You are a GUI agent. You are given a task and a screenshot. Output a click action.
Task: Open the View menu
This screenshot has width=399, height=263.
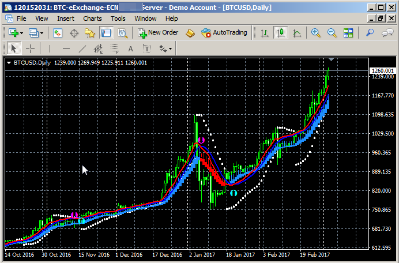[42, 18]
